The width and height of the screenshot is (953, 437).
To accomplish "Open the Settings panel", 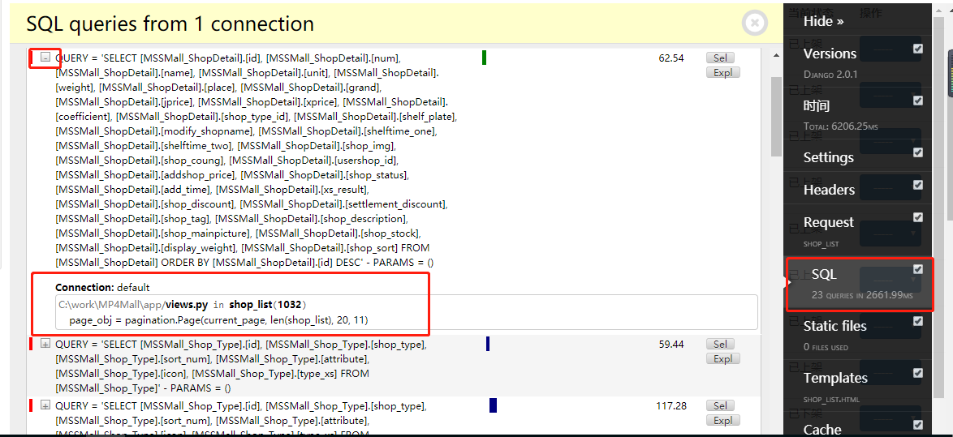I will tap(829, 157).
